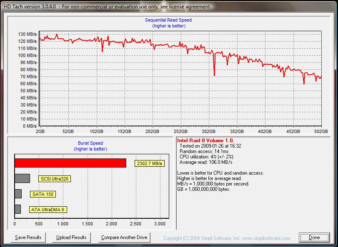Image resolution: width=338 pixels, height=247 pixels.
Task: Open Compare Another Drive
Action: (124, 237)
